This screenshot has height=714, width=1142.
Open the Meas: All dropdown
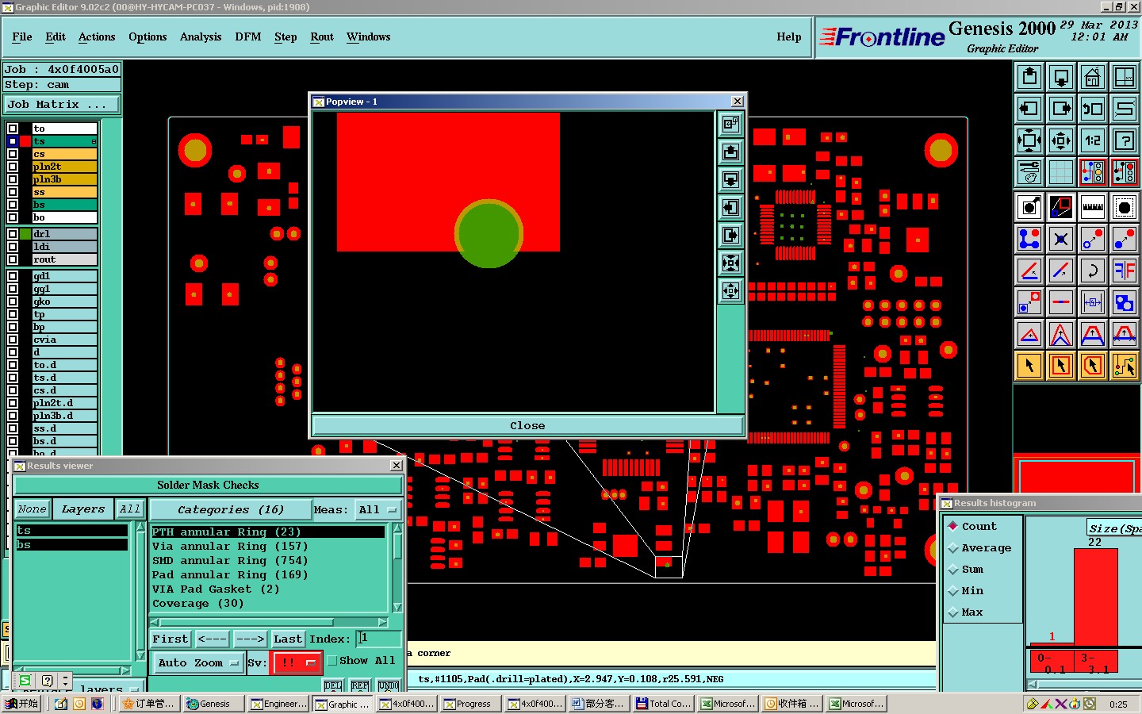click(377, 509)
